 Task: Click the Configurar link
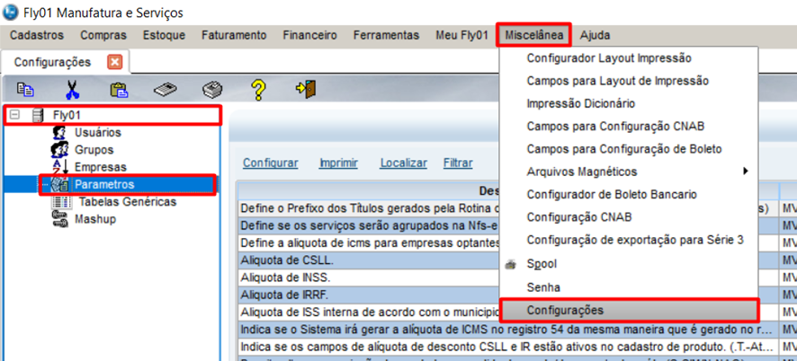(271, 163)
